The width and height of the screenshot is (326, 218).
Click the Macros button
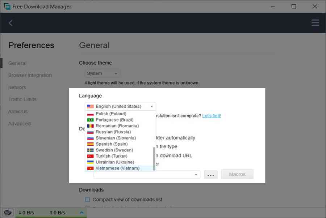click(237, 174)
